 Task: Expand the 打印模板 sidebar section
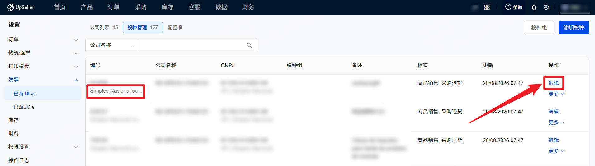[43, 66]
